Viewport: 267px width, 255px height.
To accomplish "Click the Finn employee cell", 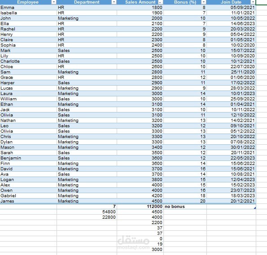I will 28,163.
